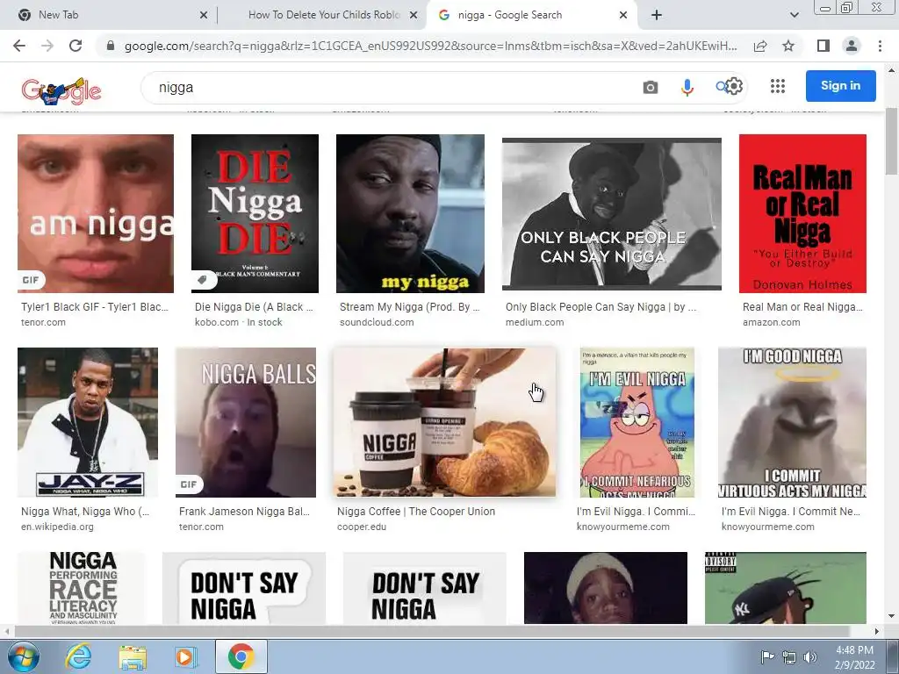Visit the en.wikipedia.org source link

[57, 527]
